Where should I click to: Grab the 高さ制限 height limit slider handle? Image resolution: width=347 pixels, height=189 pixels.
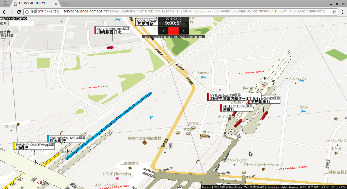(3, 40)
